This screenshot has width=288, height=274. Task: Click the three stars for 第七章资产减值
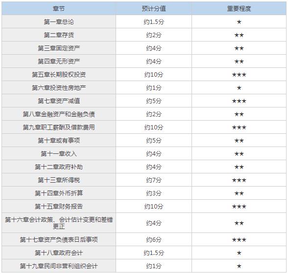[239, 101]
